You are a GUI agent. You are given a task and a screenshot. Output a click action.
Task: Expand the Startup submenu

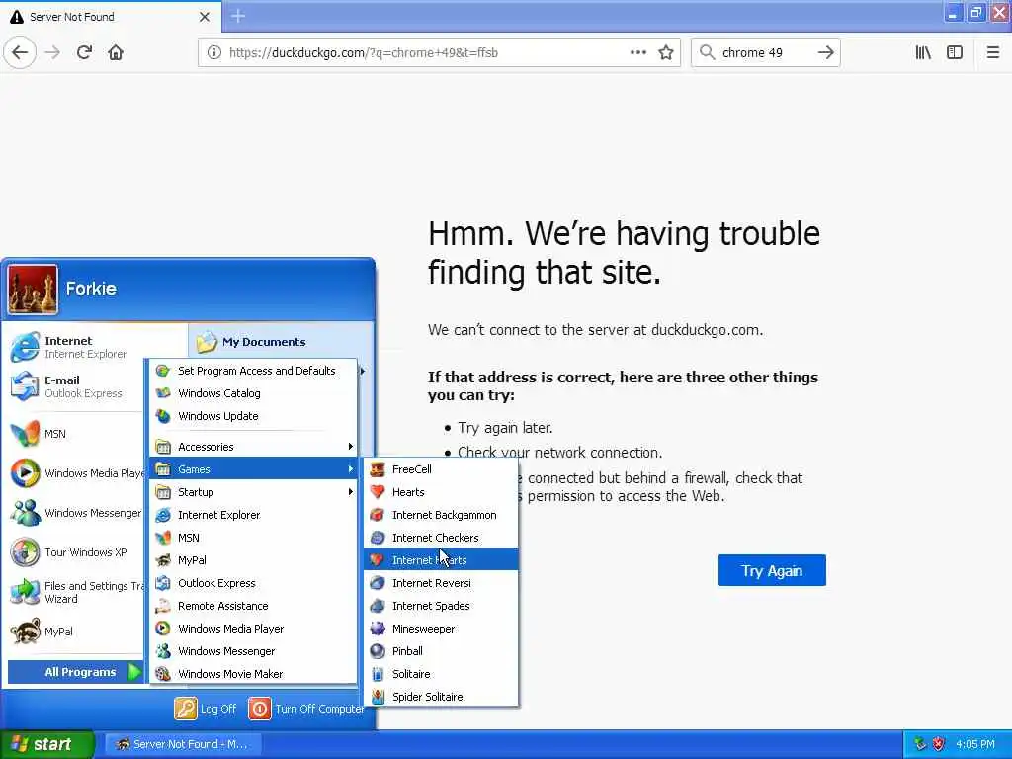coord(253,492)
